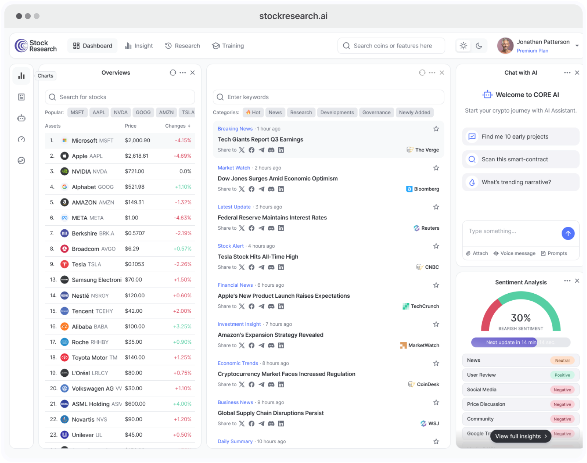Share Tesla Stock article to Discord
This screenshot has height=463, width=587.
[x=271, y=267]
